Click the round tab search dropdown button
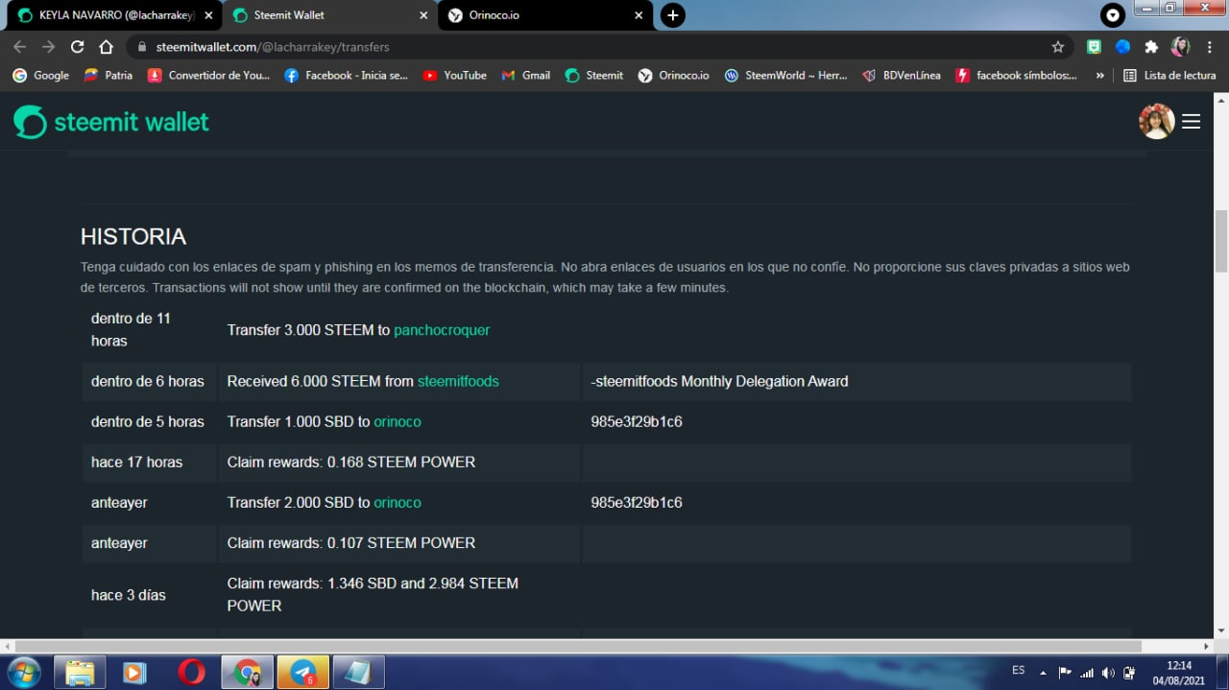Viewport: 1229px width, 690px height. [1113, 15]
